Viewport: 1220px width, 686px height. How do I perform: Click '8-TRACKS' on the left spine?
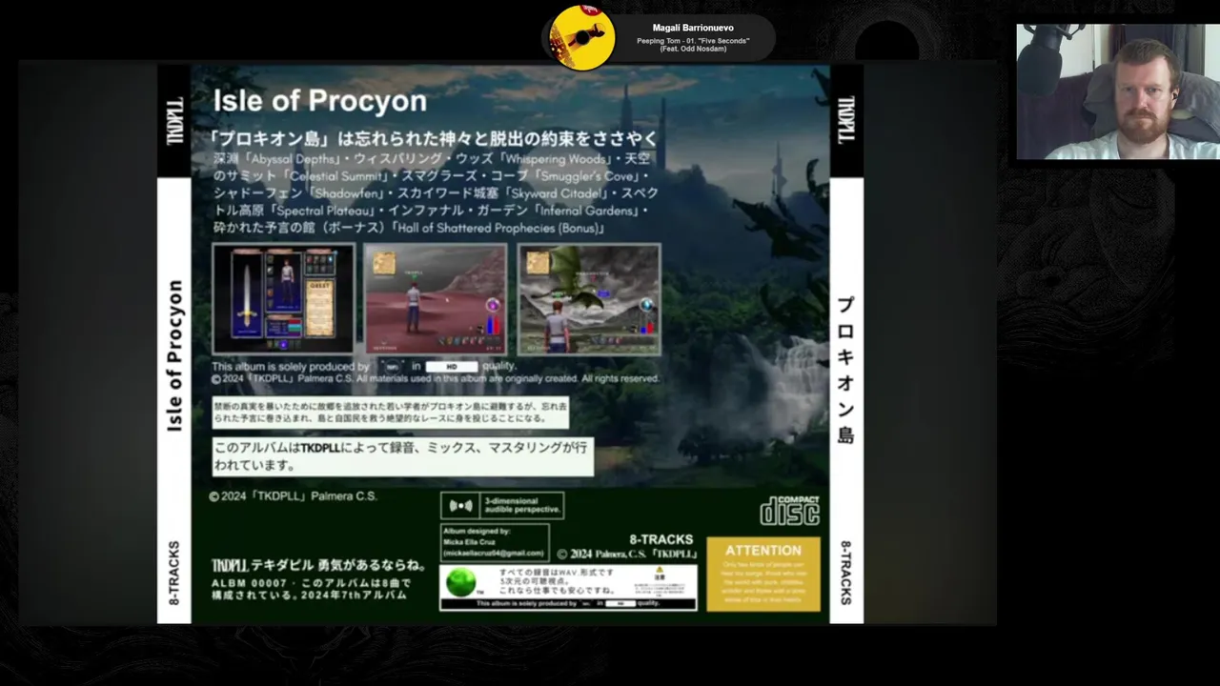(x=174, y=574)
